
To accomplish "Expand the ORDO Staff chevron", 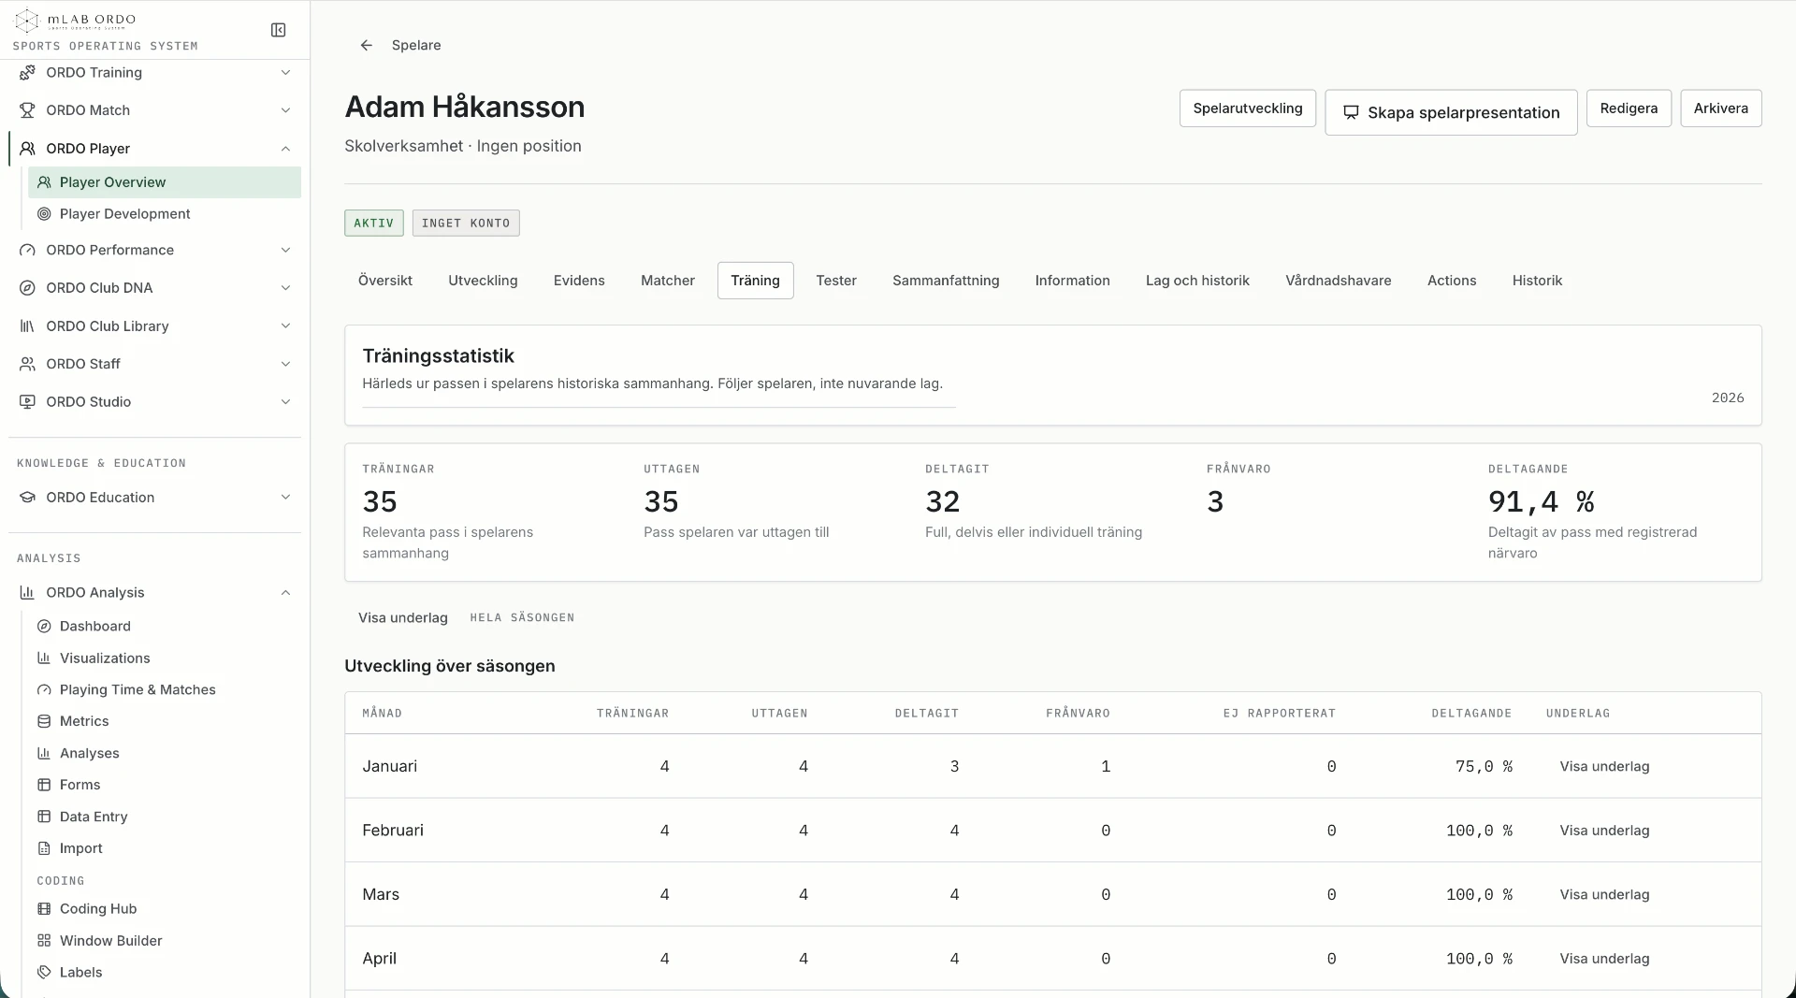I will point(285,364).
